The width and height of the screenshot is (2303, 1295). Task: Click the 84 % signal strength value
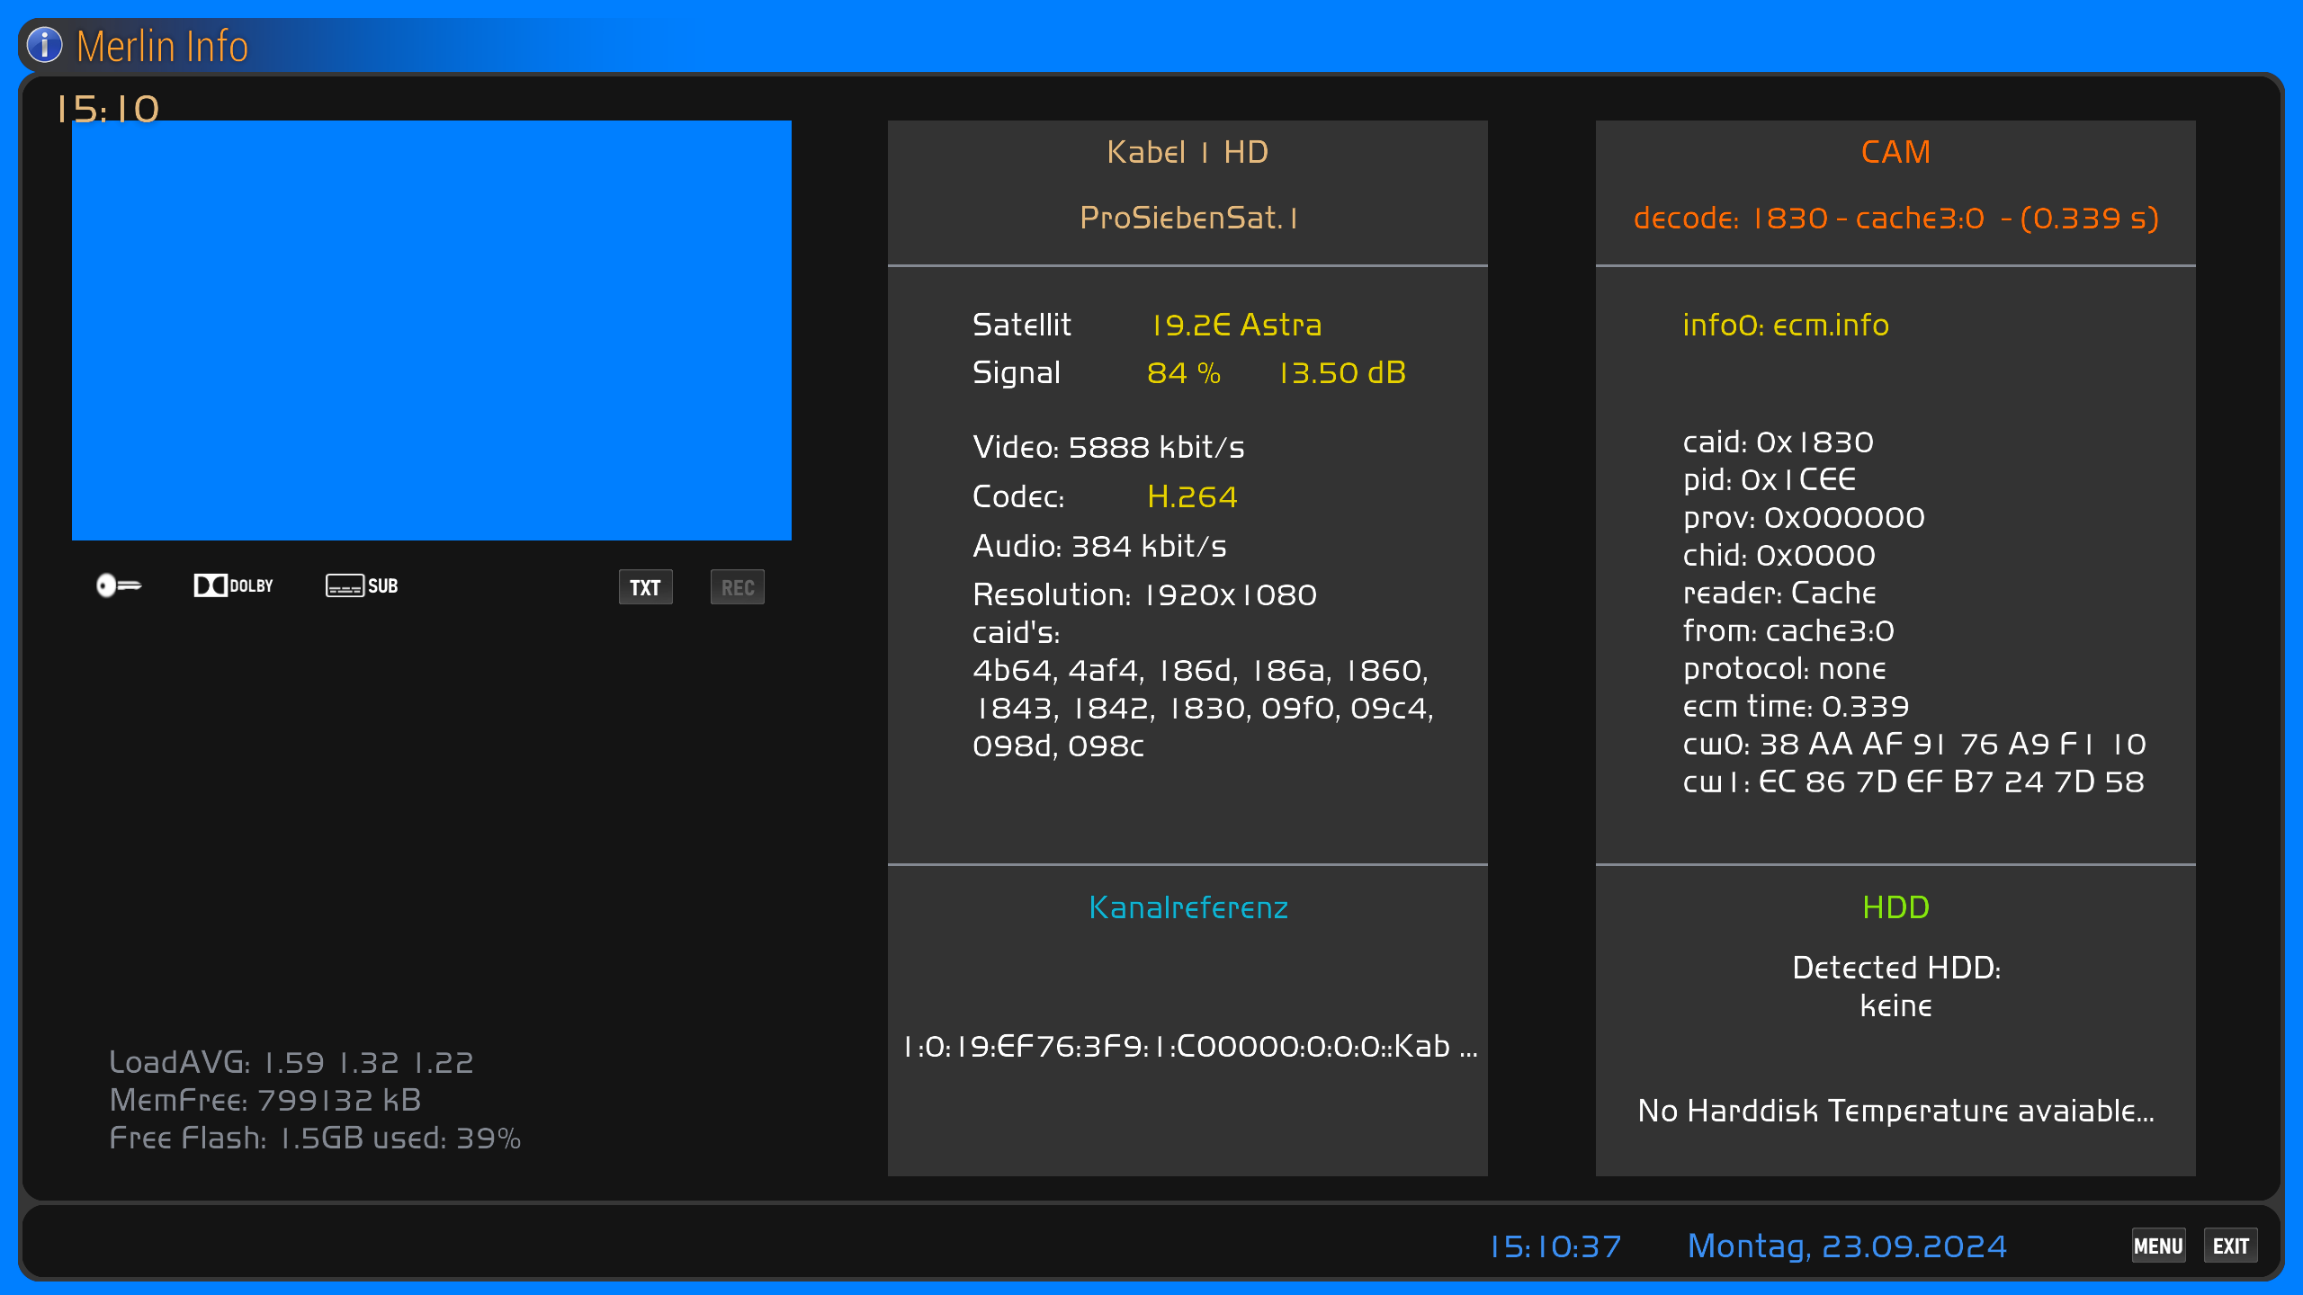click(x=1183, y=372)
